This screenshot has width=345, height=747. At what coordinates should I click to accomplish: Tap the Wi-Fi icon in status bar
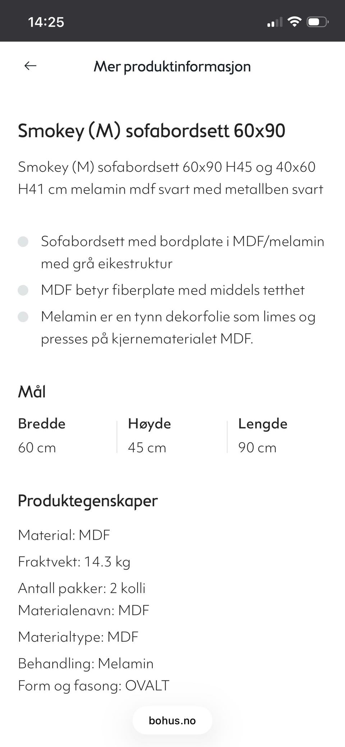tap(295, 21)
